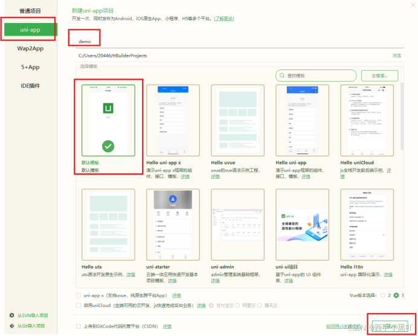Open 详情 link under uni-starter
418x336 pixels.
point(172,281)
